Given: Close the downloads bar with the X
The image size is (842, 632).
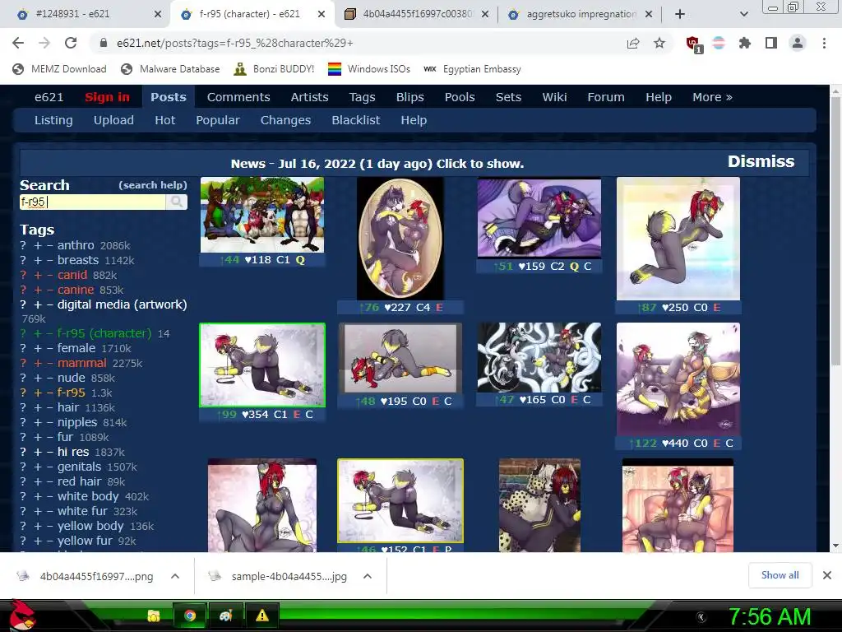Looking at the screenshot, I should (827, 575).
